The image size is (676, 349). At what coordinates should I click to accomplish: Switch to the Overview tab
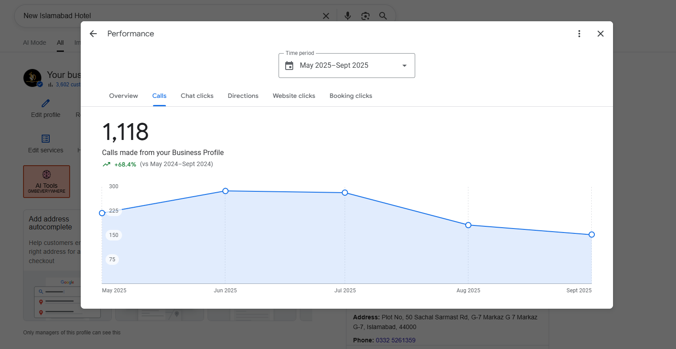(x=123, y=96)
